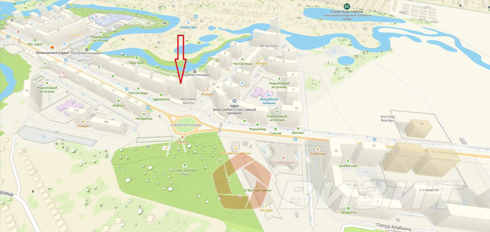Open the Хлебница bakery marker

(x=318, y=149)
